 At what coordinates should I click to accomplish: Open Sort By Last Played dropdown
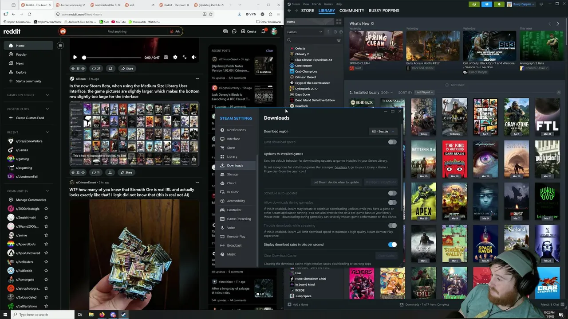click(x=424, y=92)
